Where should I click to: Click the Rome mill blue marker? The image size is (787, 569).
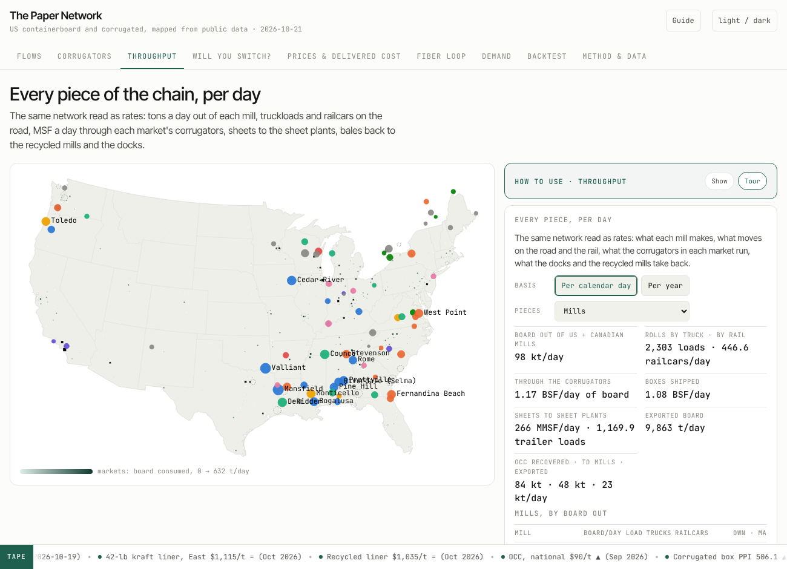point(353,360)
